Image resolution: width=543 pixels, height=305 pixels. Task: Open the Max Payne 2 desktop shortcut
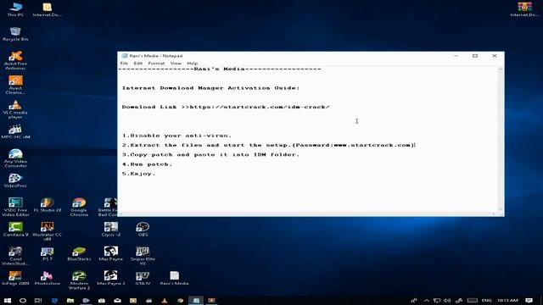tap(111, 279)
